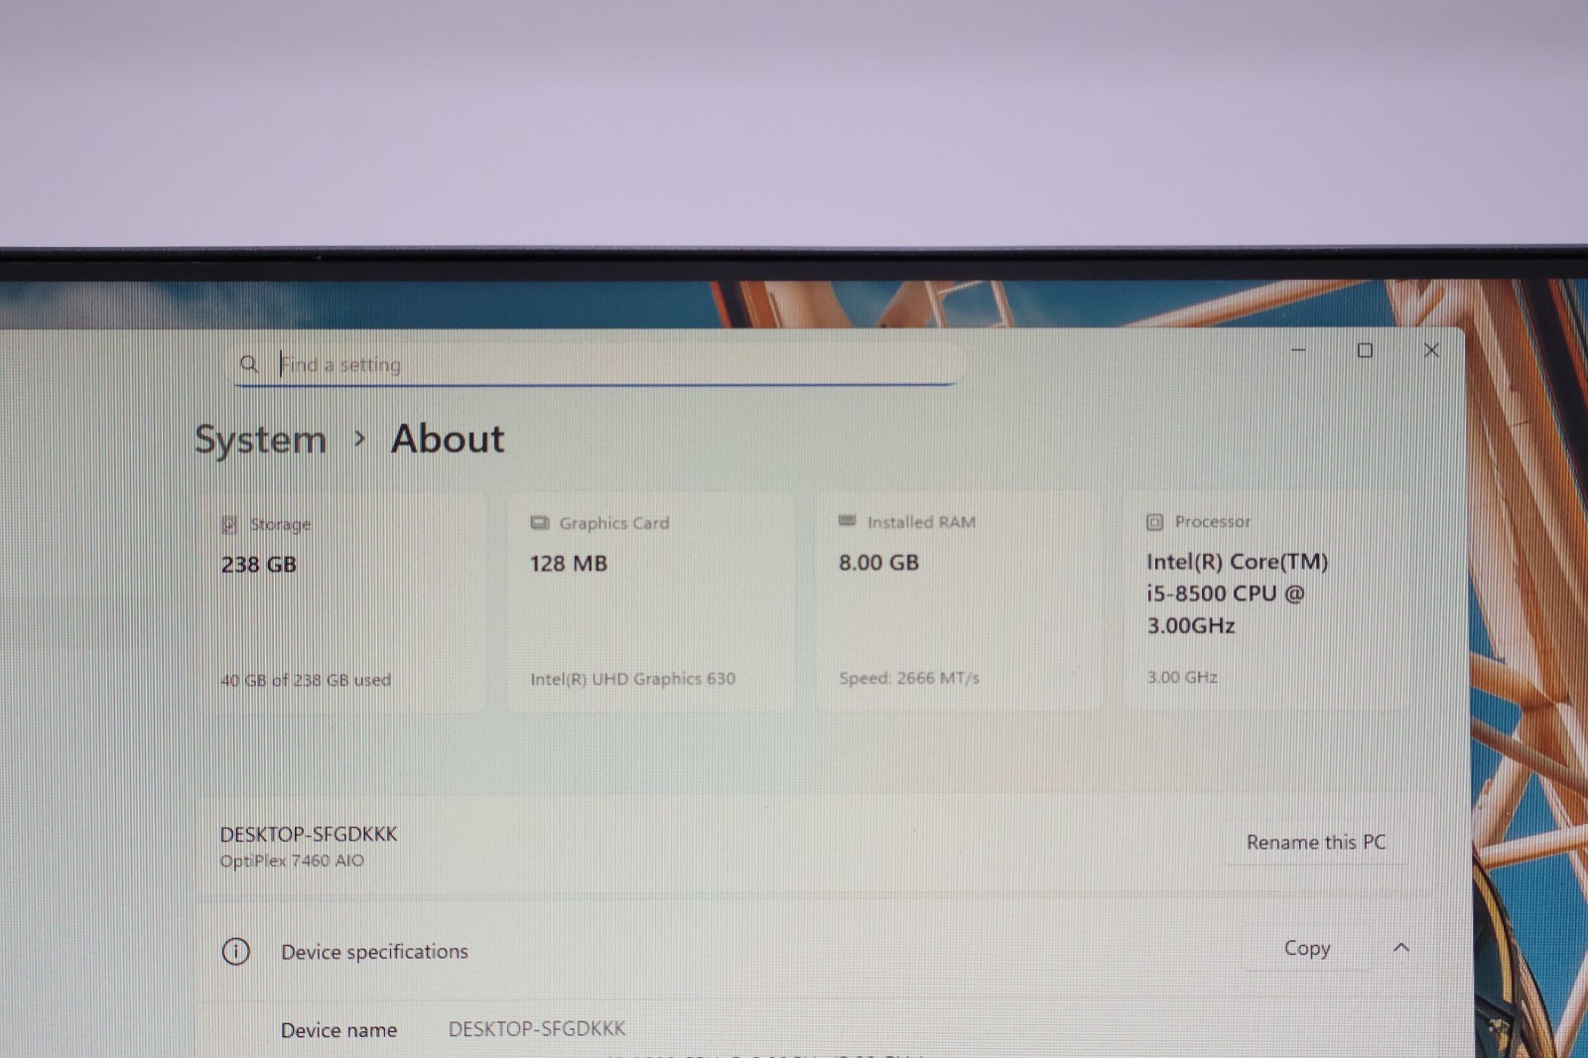Select the DESKTOP-SFGDKKK device name value
The width and height of the screenshot is (1588, 1058).
(537, 1028)
